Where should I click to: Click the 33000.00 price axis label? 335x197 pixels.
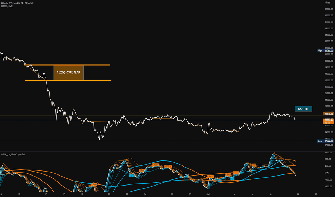click(x=329, y=42)
